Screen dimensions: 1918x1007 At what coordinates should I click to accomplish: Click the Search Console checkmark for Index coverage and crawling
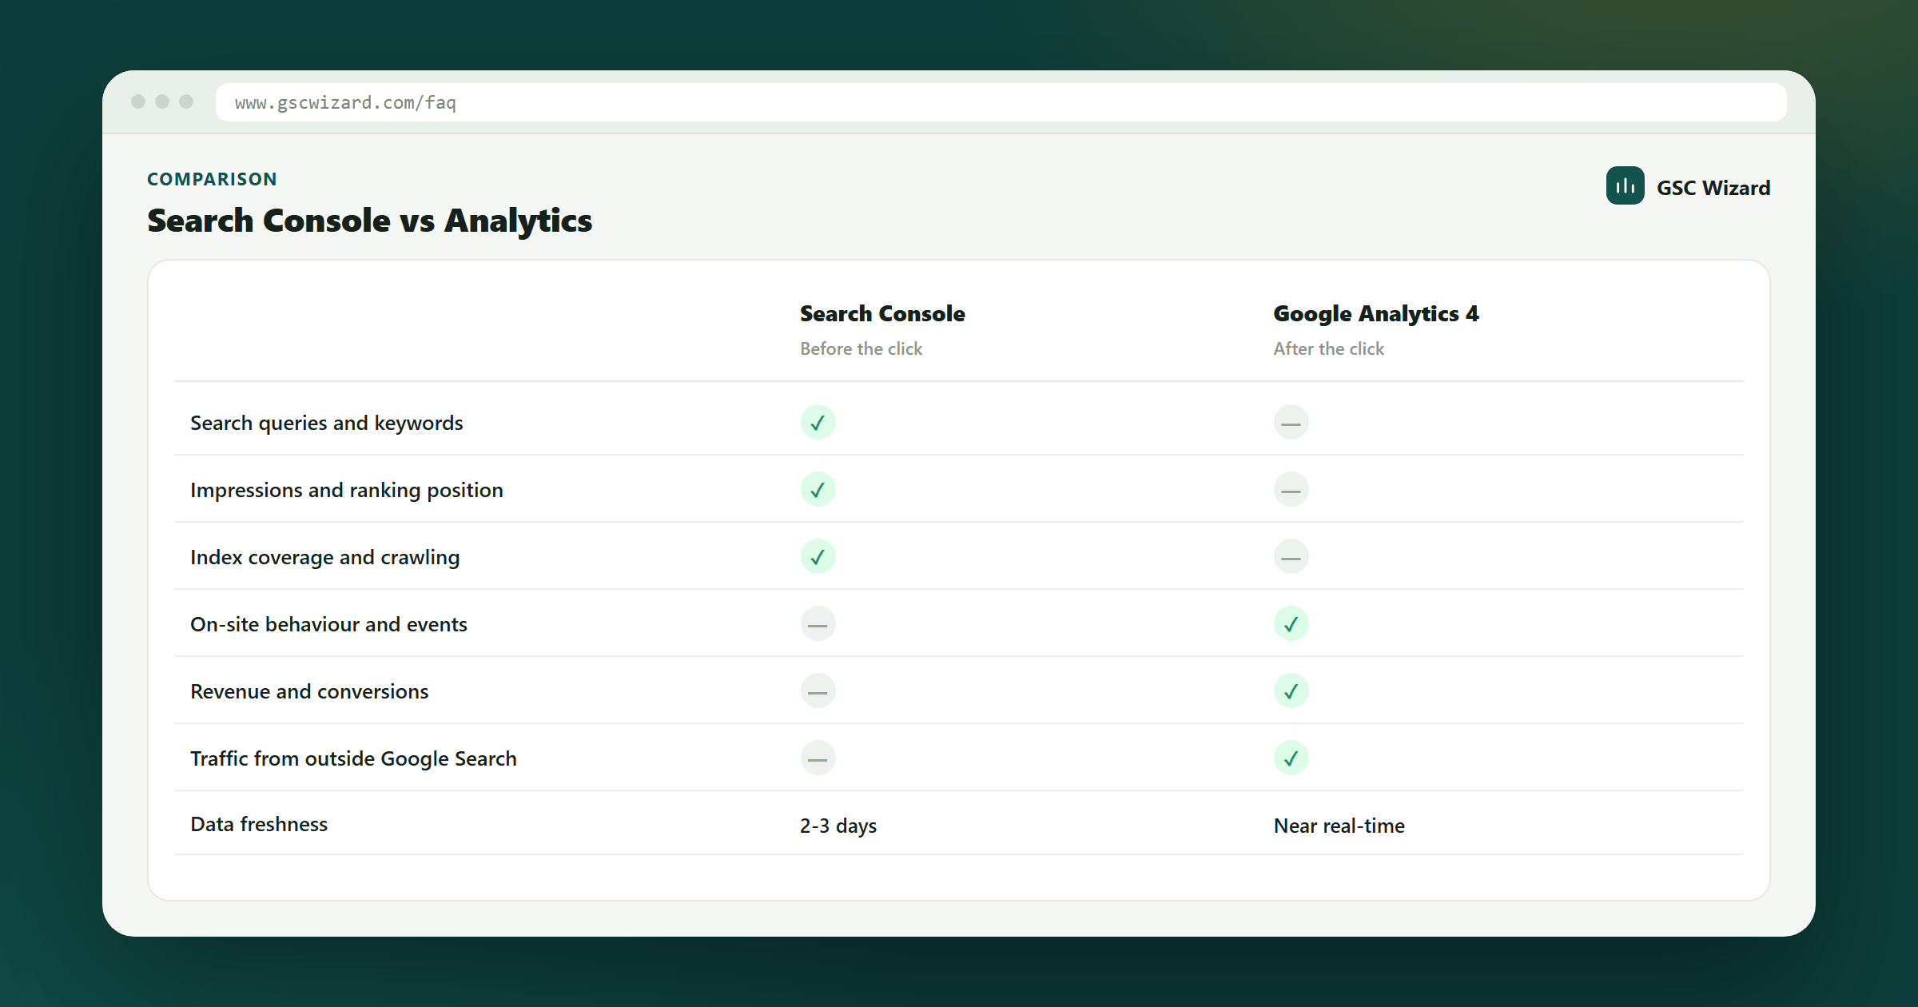pyautogui.click(x=818, y=556)
